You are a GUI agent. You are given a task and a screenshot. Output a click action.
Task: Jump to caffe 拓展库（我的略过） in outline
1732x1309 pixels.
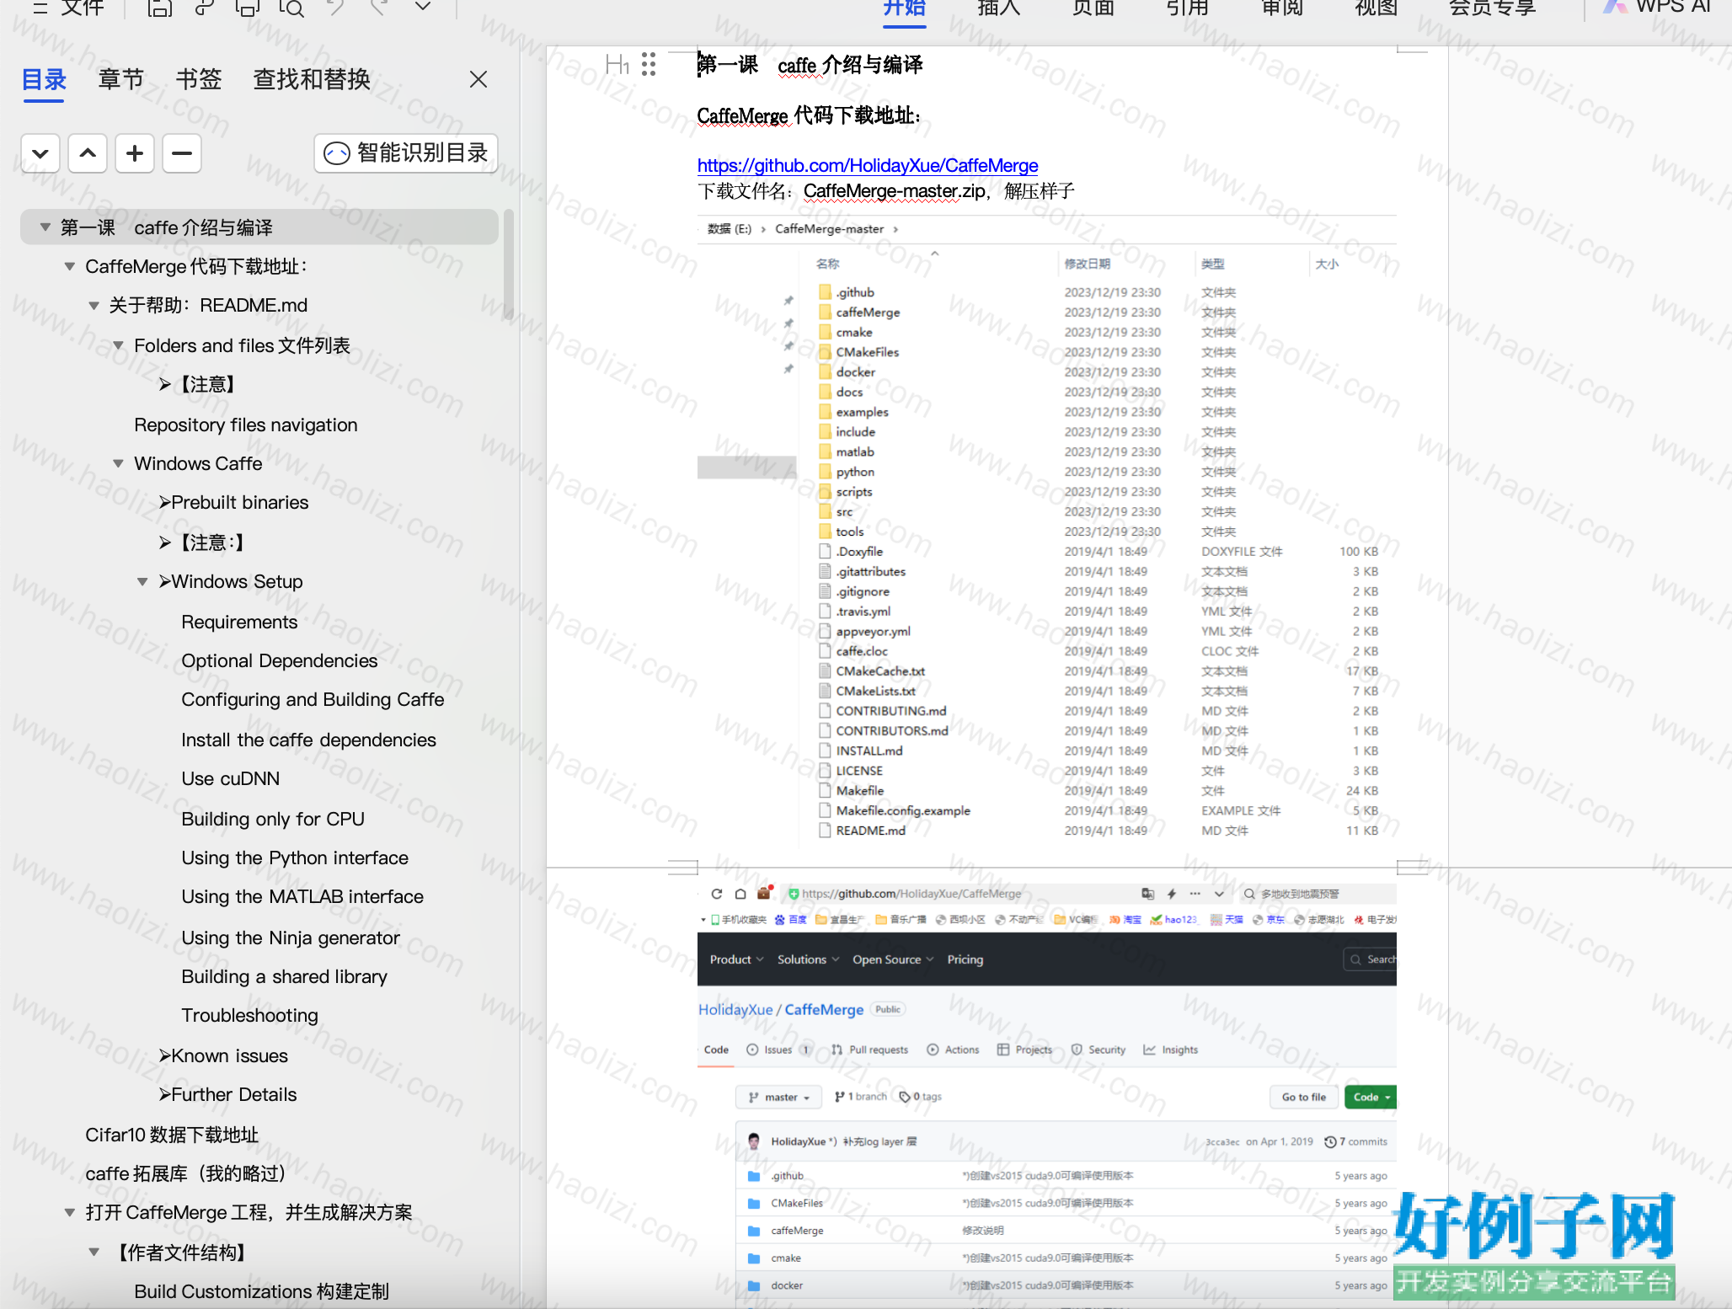pyautogui.click(x=186, y=1173)
